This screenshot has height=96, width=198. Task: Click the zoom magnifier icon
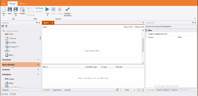coord(121,90)
